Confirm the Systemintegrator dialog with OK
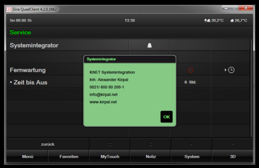This screenshot has width=259, height=168. click(x=166, y=117)
